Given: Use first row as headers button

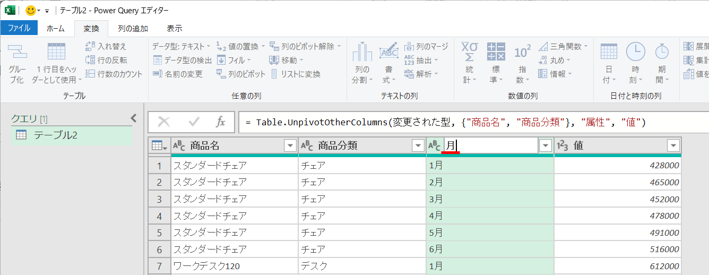Looking at the screenshot, I should pos(56,63).
